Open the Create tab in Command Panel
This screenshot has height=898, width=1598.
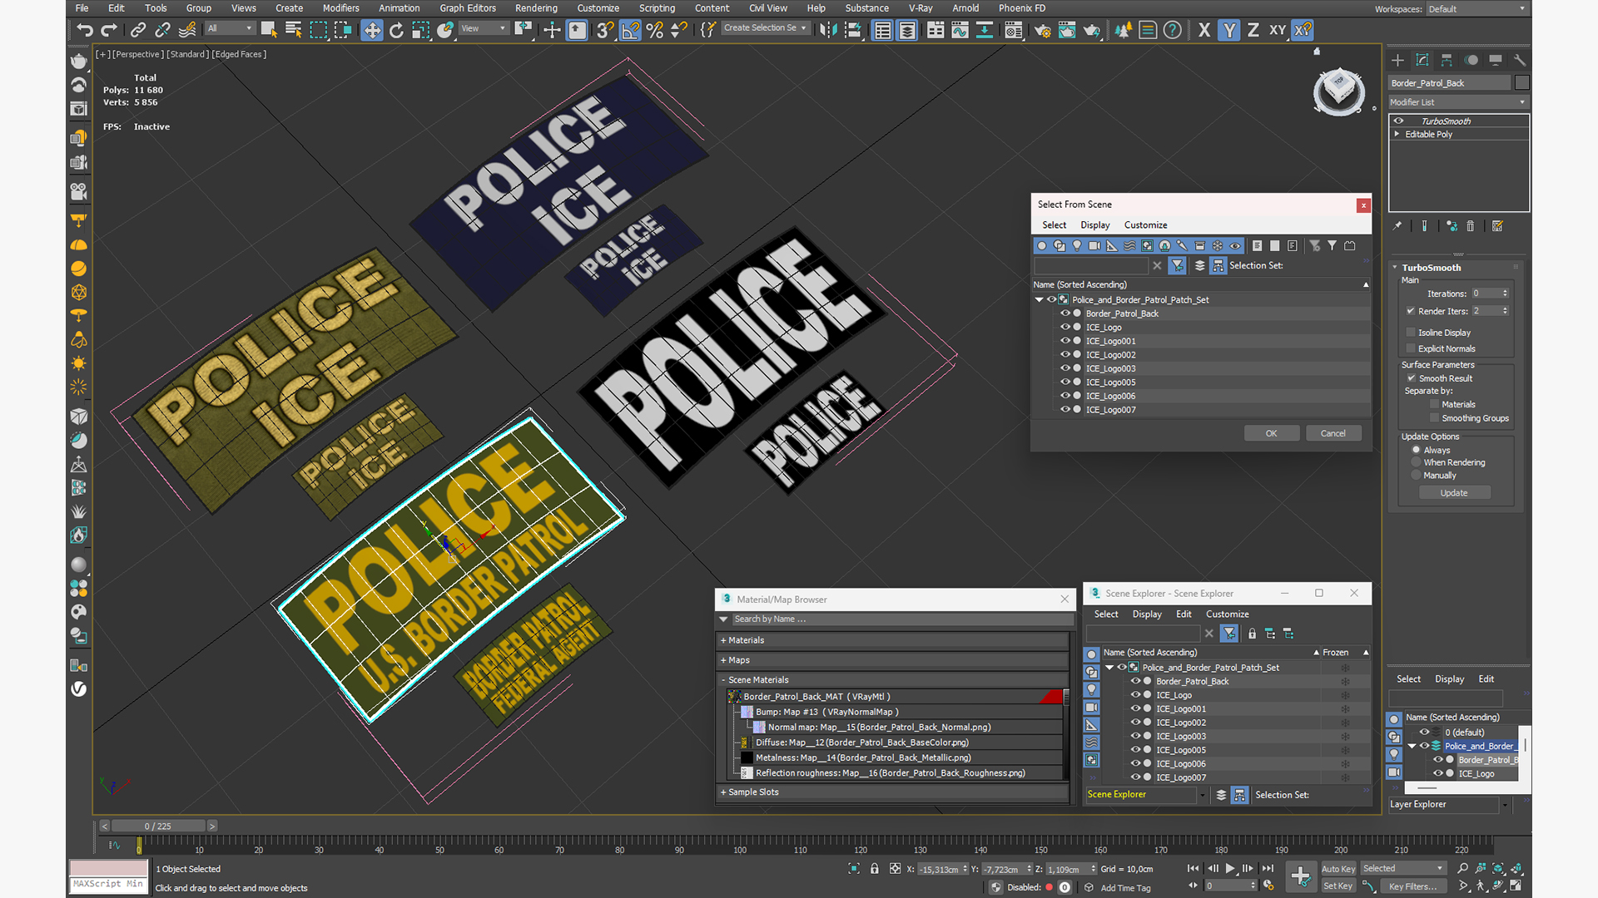pos(1397,60)
